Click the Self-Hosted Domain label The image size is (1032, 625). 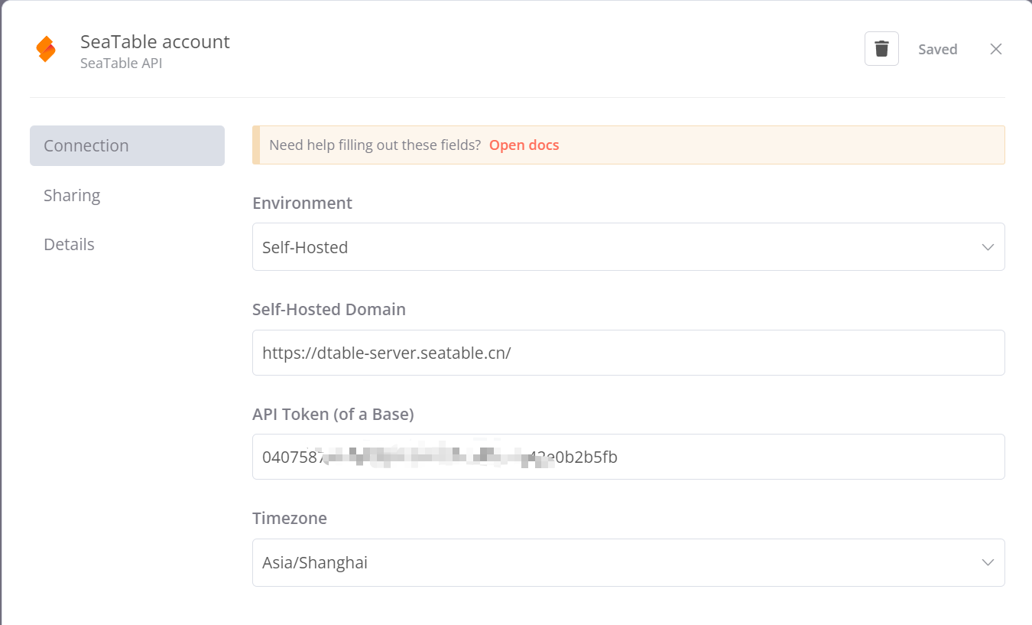329,309
